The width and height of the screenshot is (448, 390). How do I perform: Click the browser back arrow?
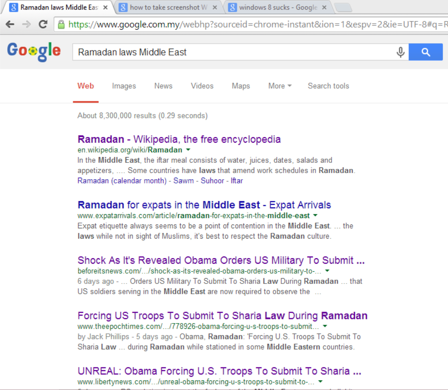pyautogui.click(x=10, y=24)
